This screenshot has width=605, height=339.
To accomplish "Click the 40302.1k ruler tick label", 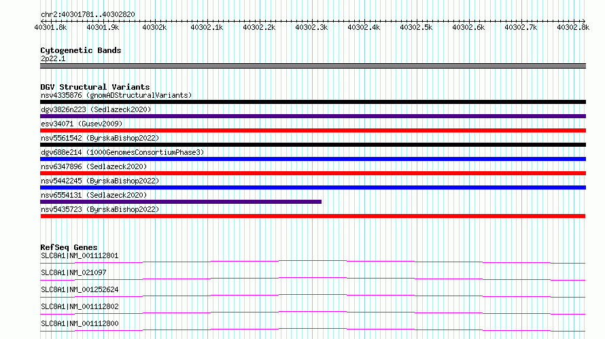I will pos(207,27).
